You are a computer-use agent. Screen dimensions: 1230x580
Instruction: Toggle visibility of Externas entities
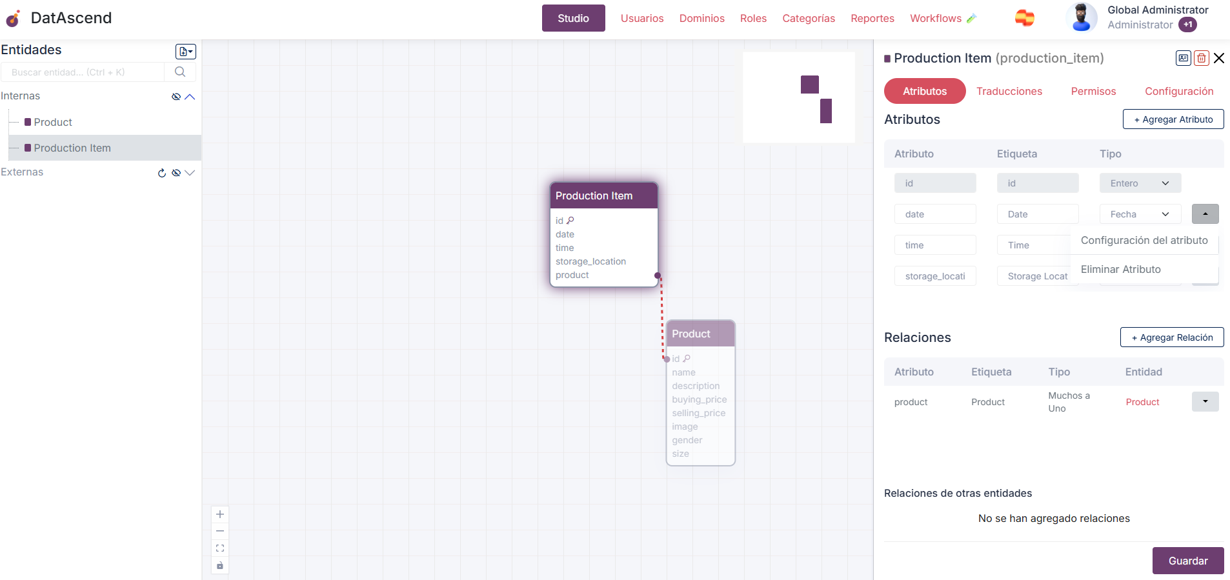pyautogui.click(x=176, y=173)
